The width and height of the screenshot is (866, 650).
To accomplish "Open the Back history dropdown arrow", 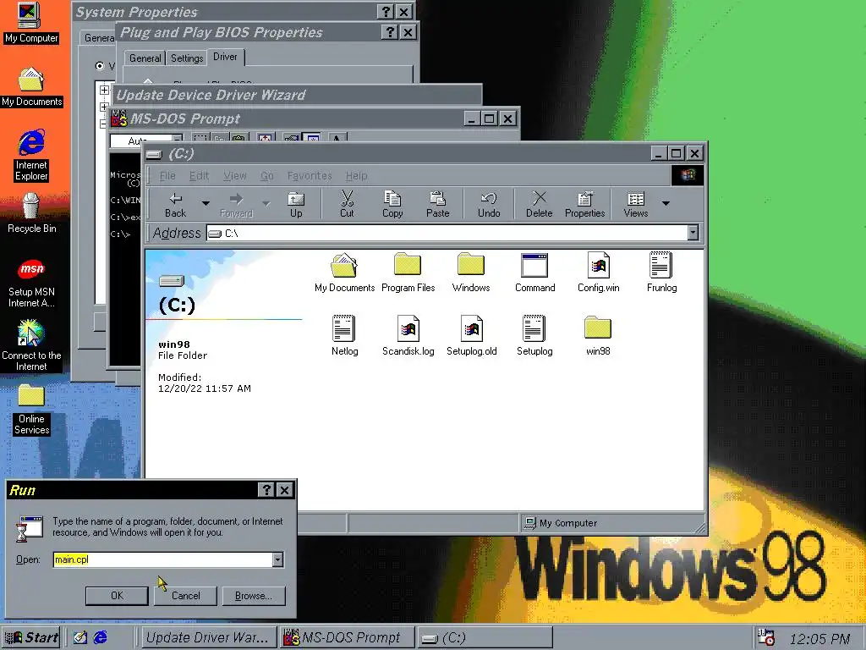I will (x=206, y=203).
